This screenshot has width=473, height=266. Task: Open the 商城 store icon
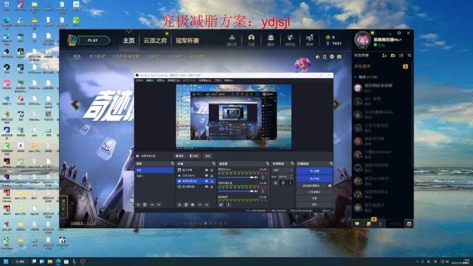309,40
